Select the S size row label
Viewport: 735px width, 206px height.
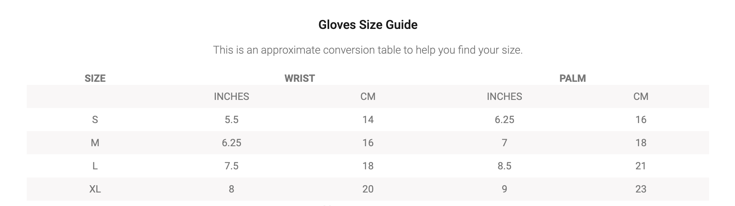click(95, 120)
